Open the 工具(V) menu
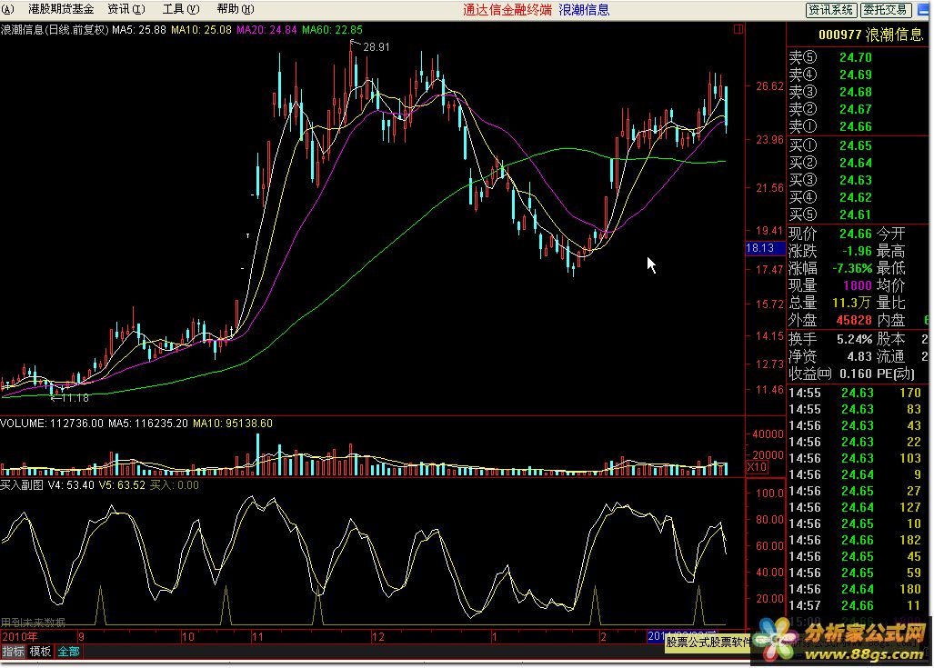This screenshot has height=668, width=934. point(181,9)
